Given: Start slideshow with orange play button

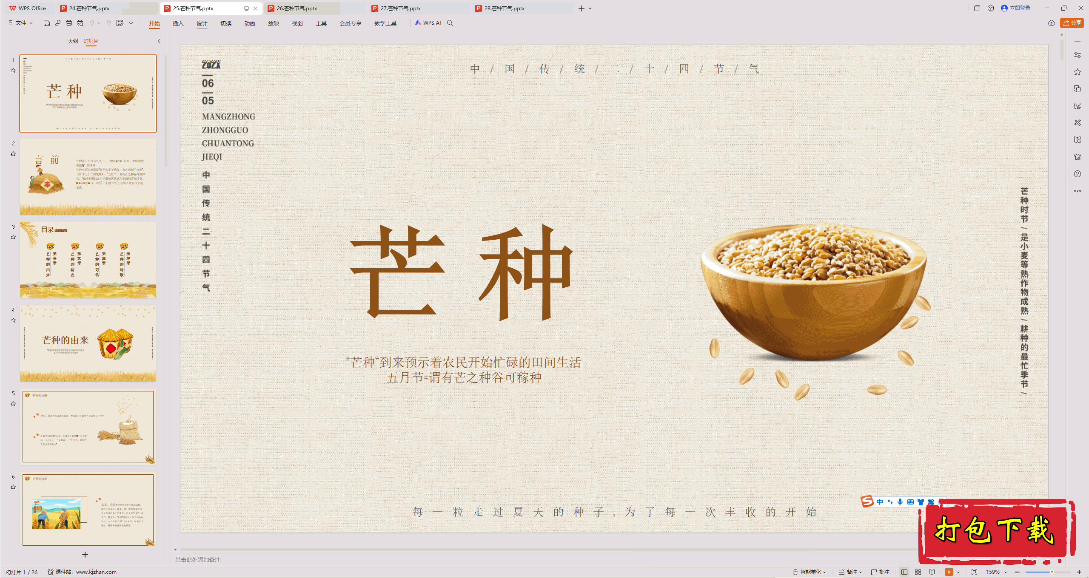Looking at the screenshot, I should point(949,572).
